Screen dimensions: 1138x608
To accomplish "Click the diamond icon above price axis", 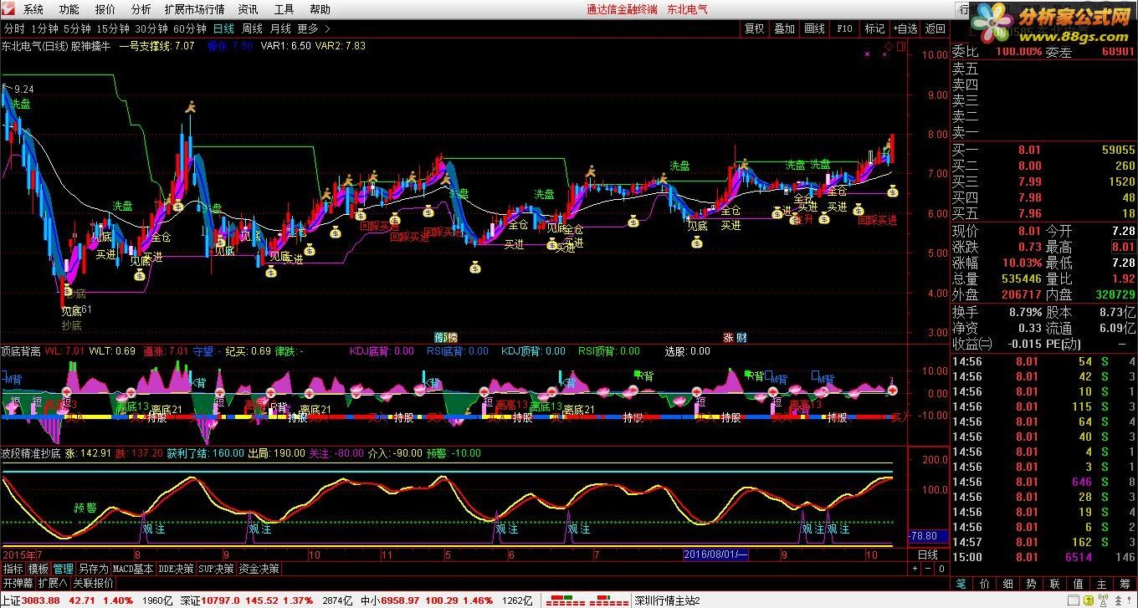I will pyautogui.click(x=889, y=46).
